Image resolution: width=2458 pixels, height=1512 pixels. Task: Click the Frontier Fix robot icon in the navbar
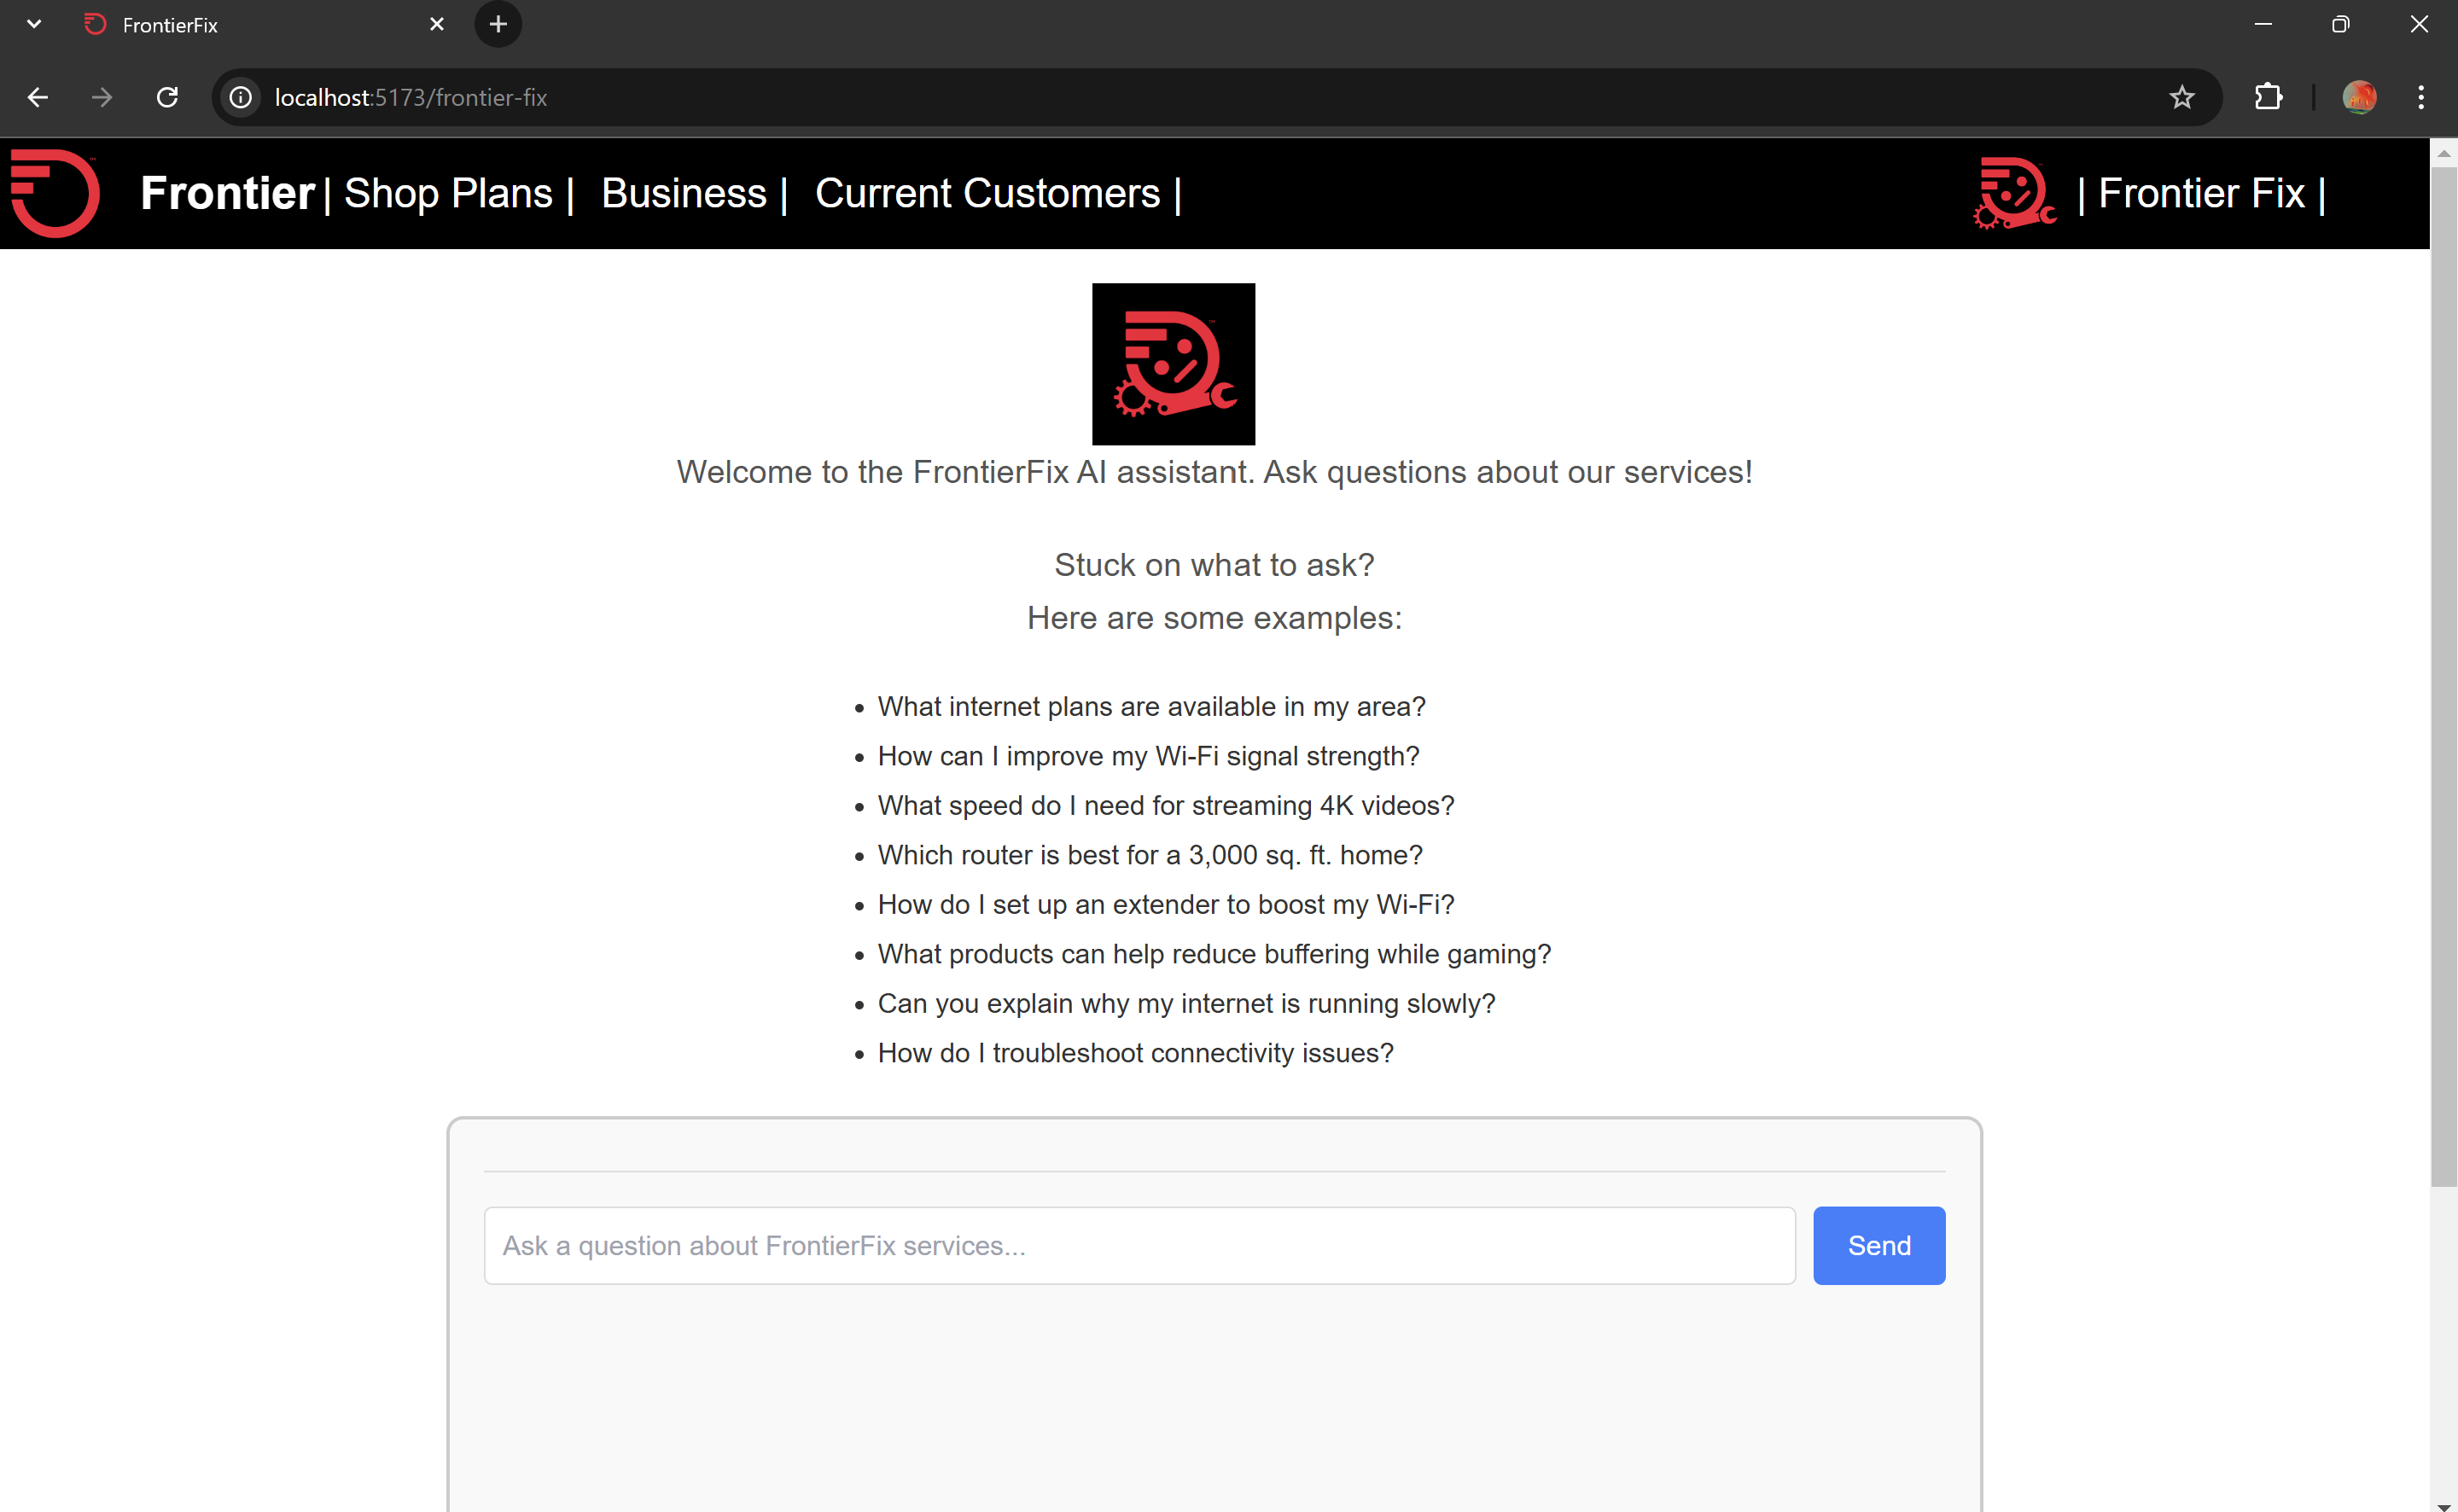[2014, 193]
